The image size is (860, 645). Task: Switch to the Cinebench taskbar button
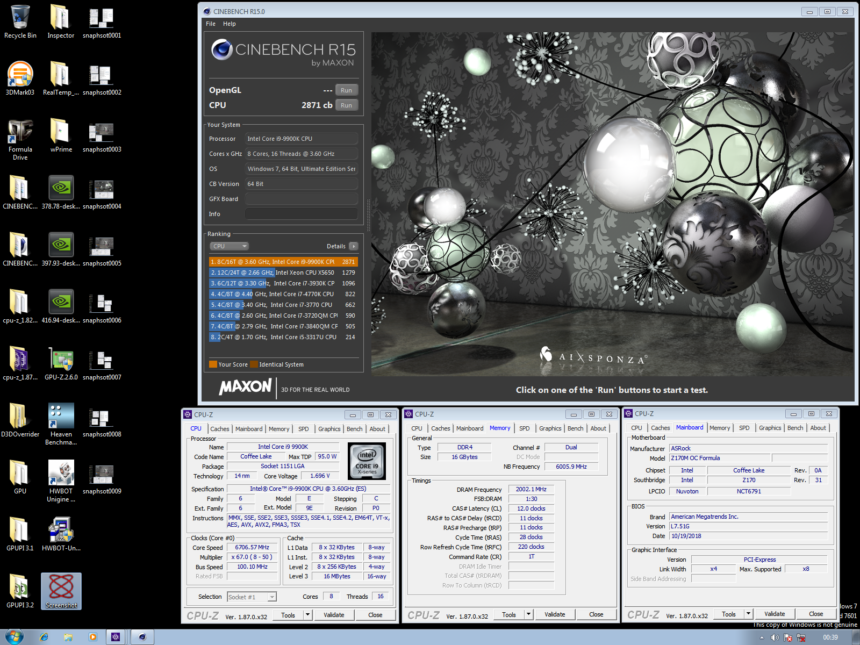point(142,637)
